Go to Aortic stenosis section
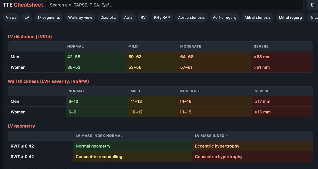The image size is (318, 169). tap(191, 17)
